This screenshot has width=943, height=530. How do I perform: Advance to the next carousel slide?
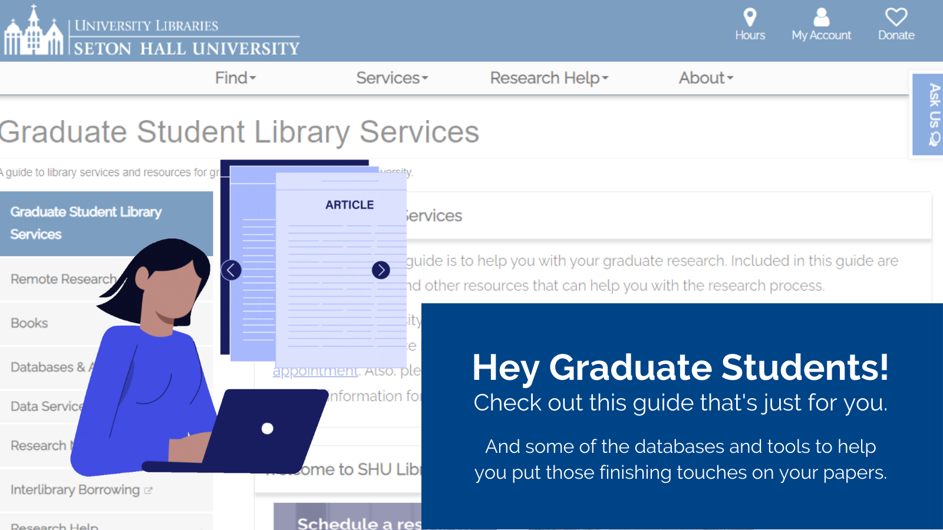click(x=381, y=270)
